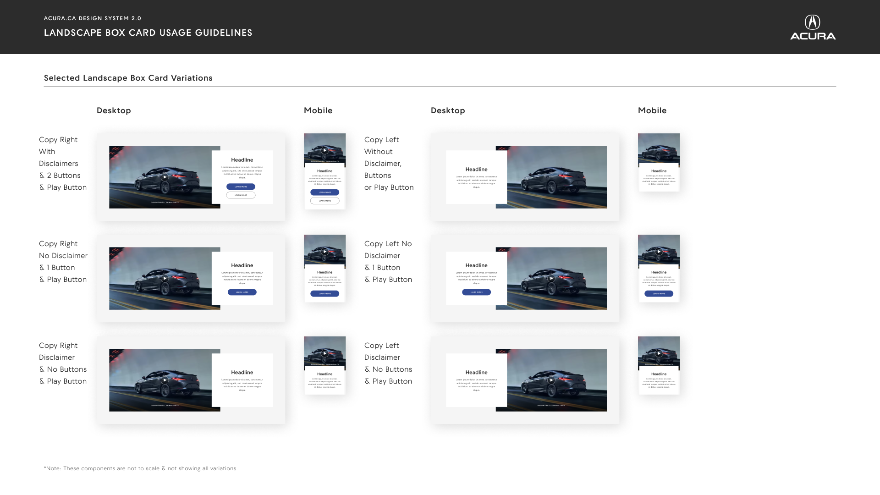
Task: Click Headline on desktop 'Copy Left Without Disclaimer' card
Action: pos(476,170)
